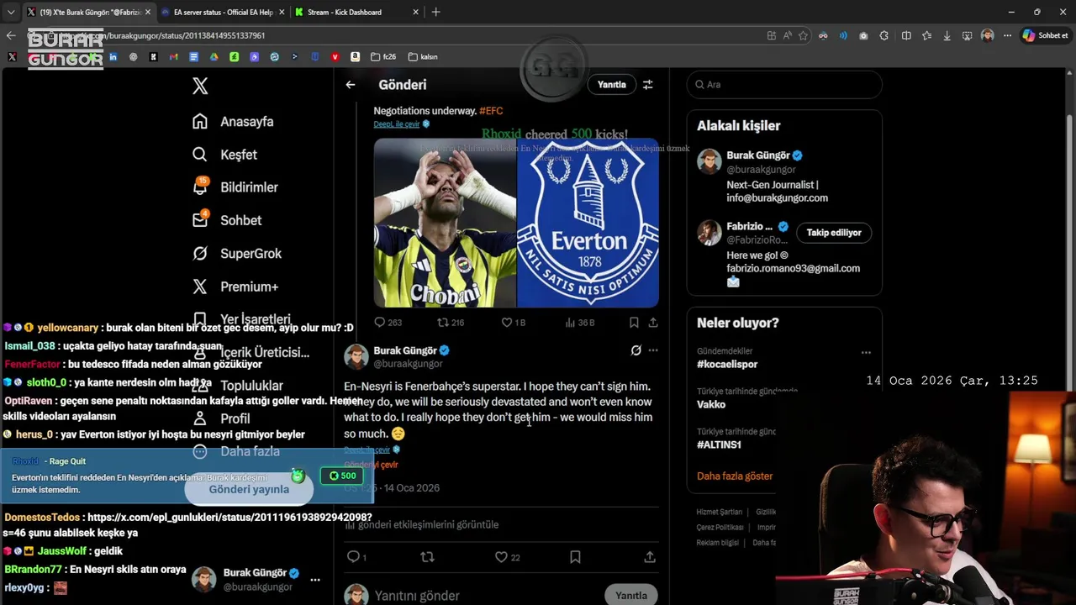The image size is (1076, 605).
Task: Open browser settings and more menu
Action: click(1007, 35)
